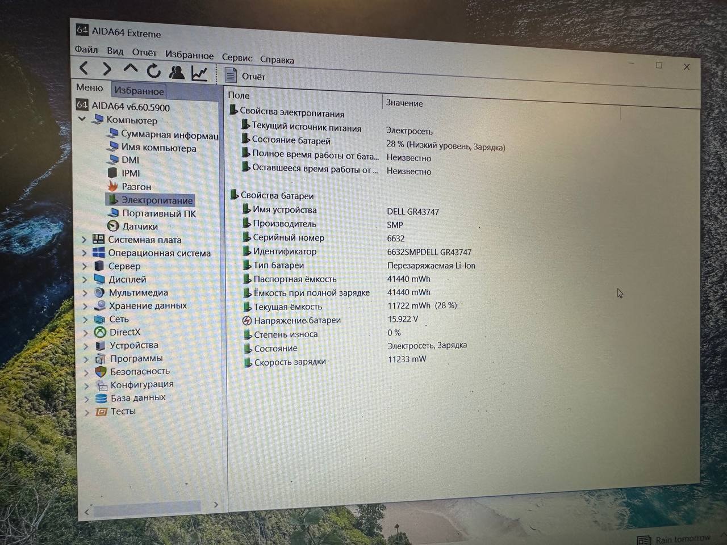Open the user icon in toolbar

pos(177,72)
